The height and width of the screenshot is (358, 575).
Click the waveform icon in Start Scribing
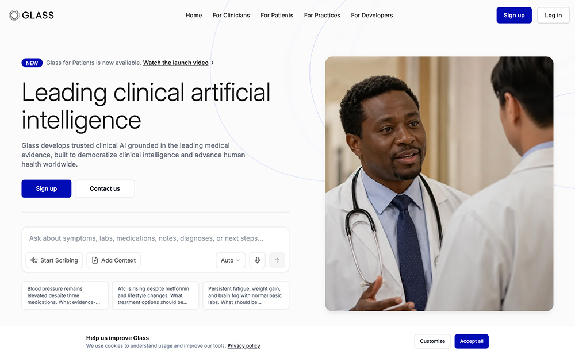click(34, 260)
